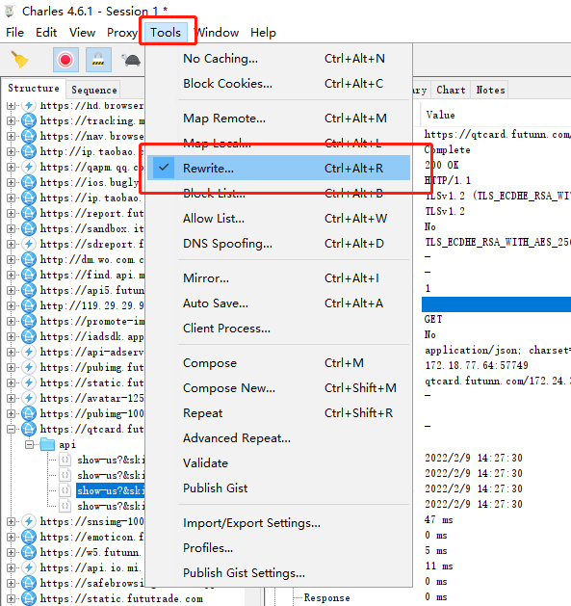Click globe icon of https://safebrowsi host
571x606 pixels.
tap(29, 583)
